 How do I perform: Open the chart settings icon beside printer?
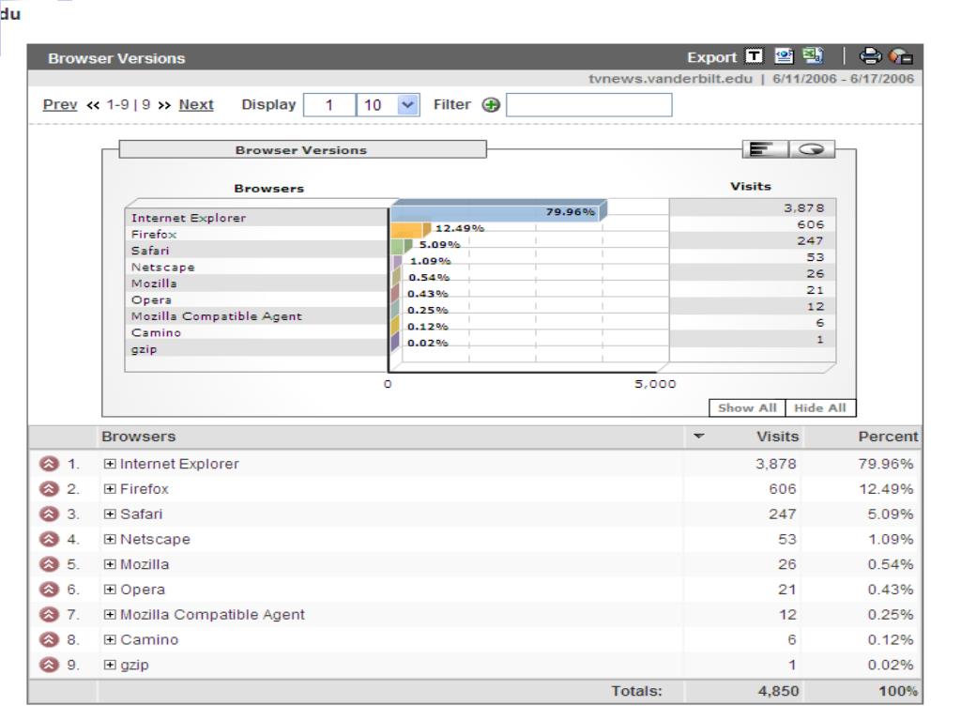(x=900, y=57)
